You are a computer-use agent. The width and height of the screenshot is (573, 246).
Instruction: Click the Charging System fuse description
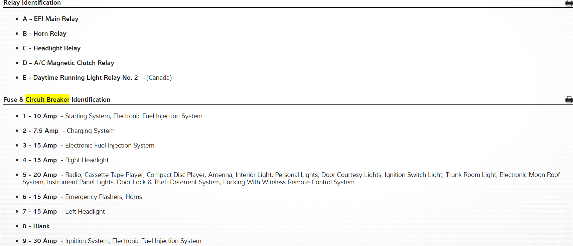[91, 131]
